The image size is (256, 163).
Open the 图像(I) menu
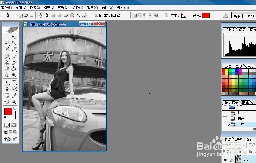(35, 7)
